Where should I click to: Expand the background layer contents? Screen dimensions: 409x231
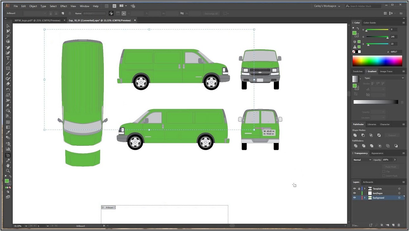point(365,198)
